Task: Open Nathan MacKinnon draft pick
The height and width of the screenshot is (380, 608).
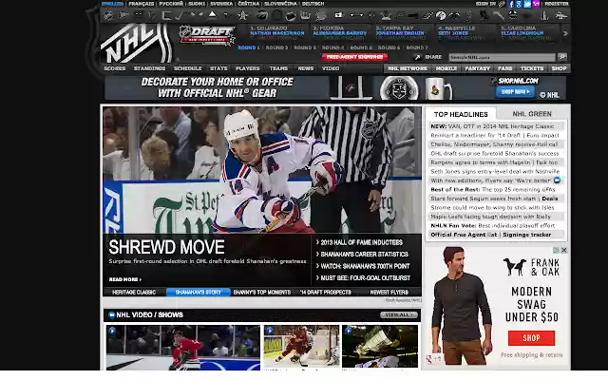Action: pos(277,33)
